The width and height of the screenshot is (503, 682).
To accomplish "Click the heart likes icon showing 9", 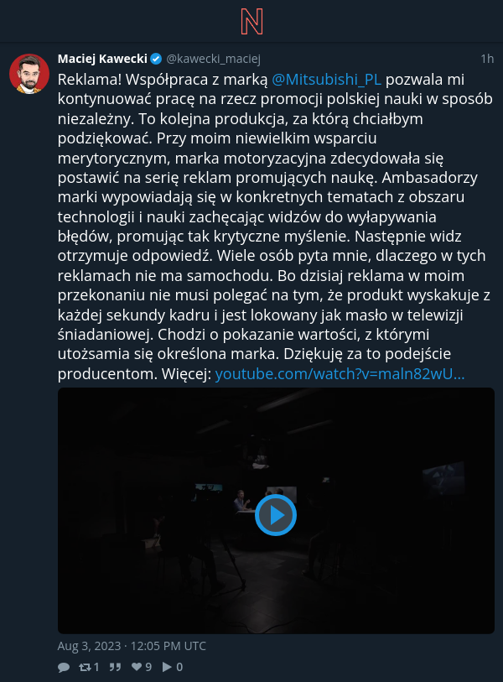I will (137, 667).
